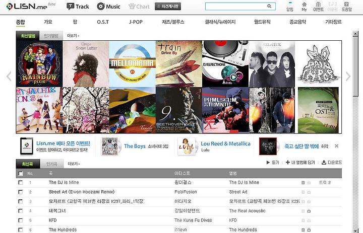Open the 도움말 help icon
Image resolution: width=363 pixels, height=233 pixels.
(x=346, y=4)
